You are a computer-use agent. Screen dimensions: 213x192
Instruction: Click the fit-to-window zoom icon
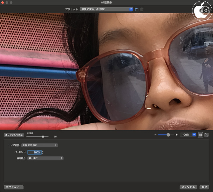(x=206, y=135)
